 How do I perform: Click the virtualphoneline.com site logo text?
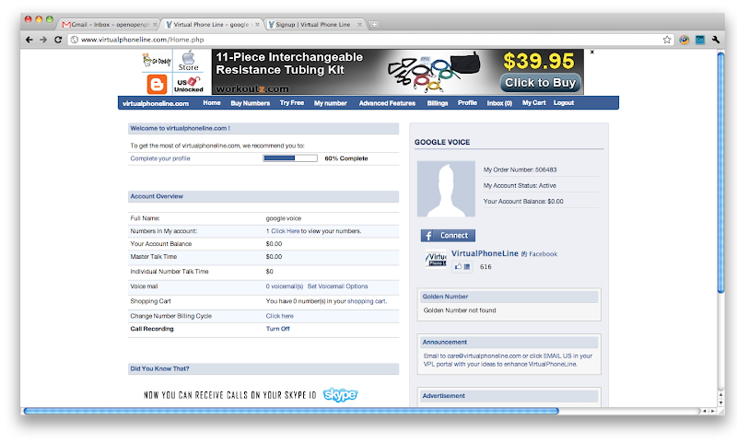pyautogui.click(x=156, y=103)
